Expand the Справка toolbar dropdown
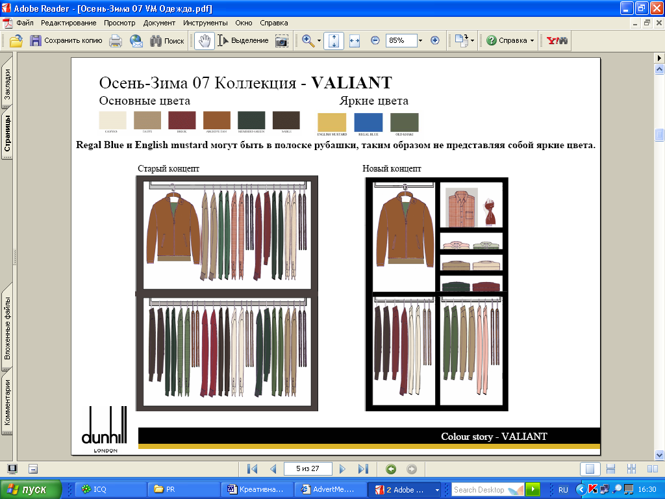This screenshot has height=499, width=665. pyautogui.click(x=533, y=41)
